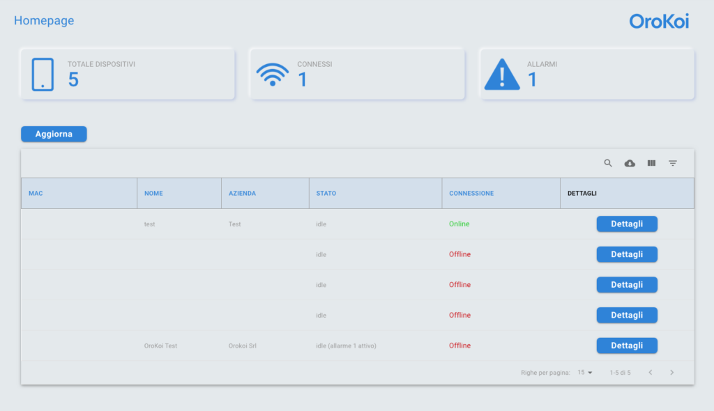This screenshot has height=411, width=714.
Task: Open Dettagli for the Online test device
Action: 627,224
